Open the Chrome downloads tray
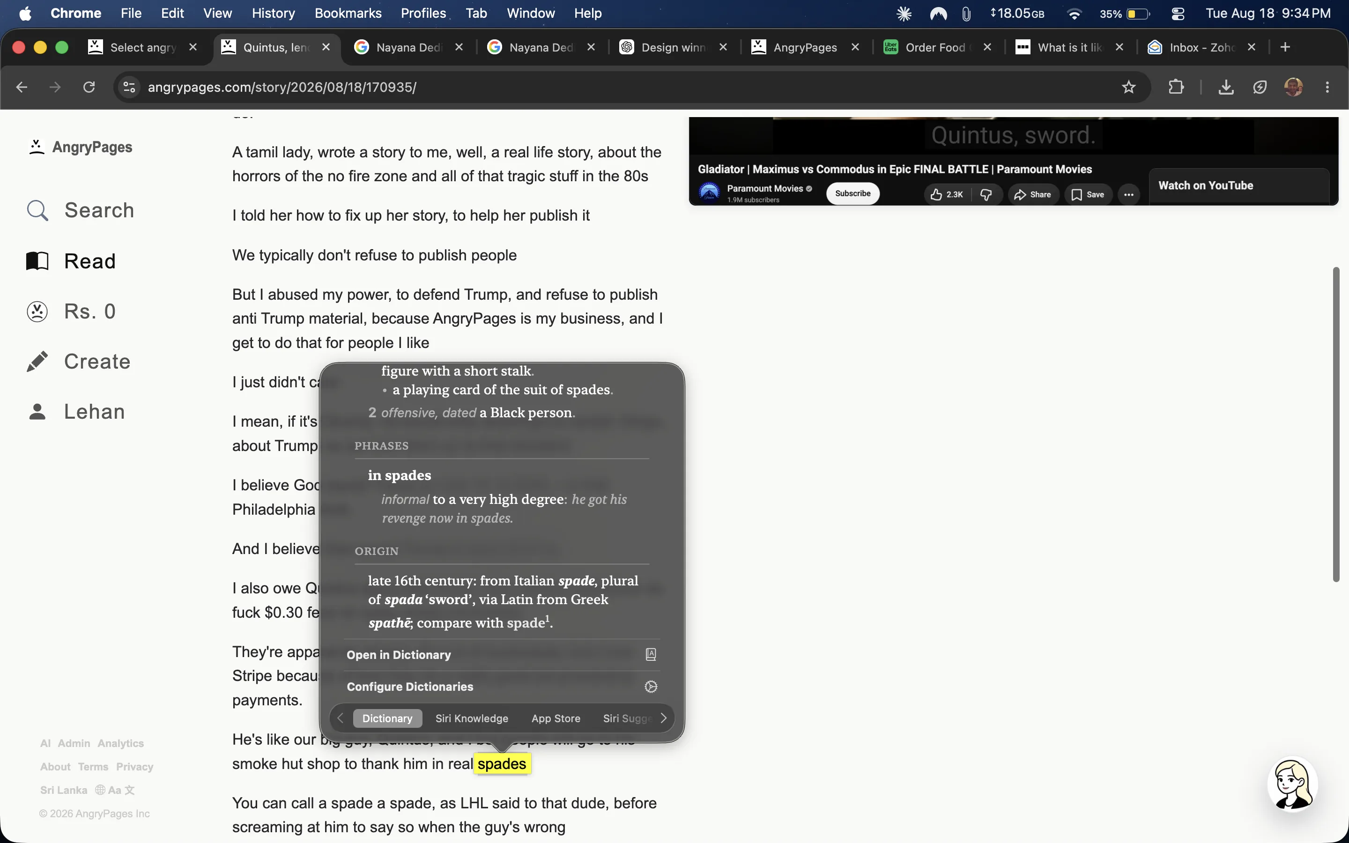The width and height of the screenshot is (1349, 843). tap(1226, 87)
